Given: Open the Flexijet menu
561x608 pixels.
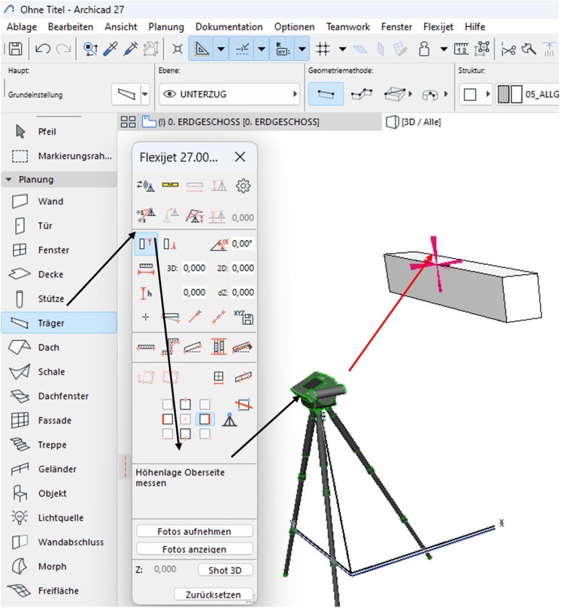Looking at the screenshot, I should [438, 27].
